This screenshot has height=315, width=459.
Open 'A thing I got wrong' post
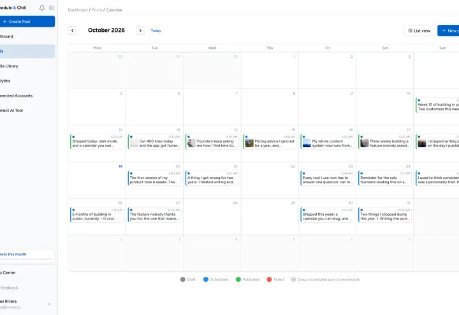tap(212, 178)
